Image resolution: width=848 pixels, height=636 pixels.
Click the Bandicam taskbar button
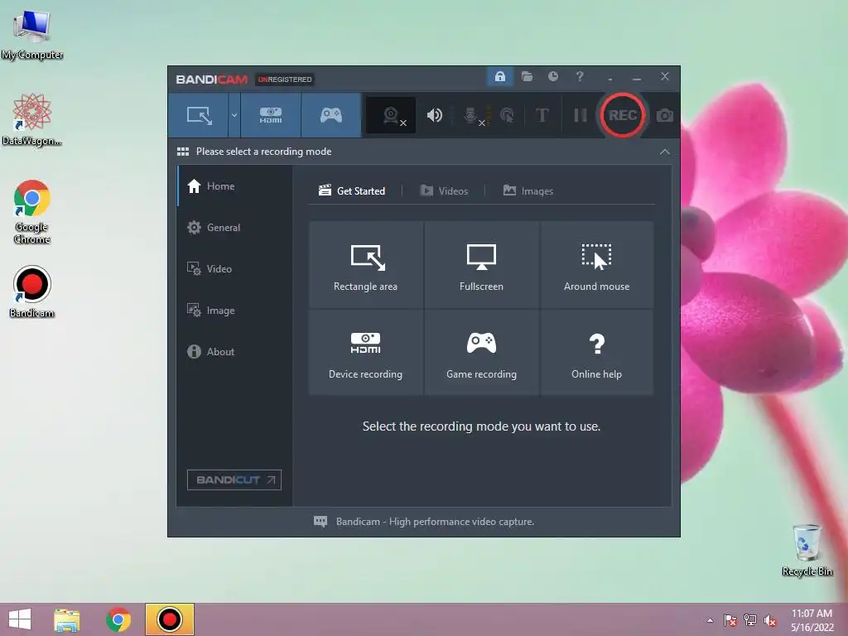point(169,619)
